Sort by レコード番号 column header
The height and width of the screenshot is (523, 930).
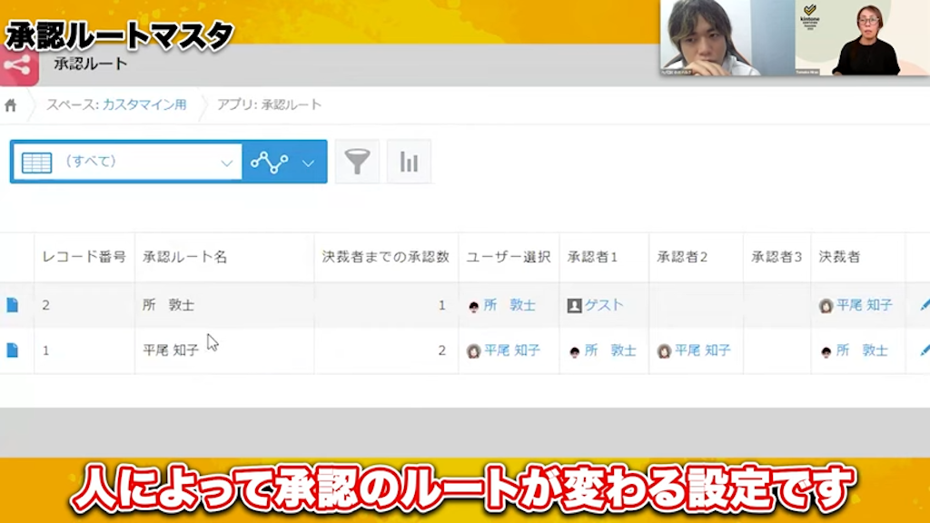[x=84, y=257]
